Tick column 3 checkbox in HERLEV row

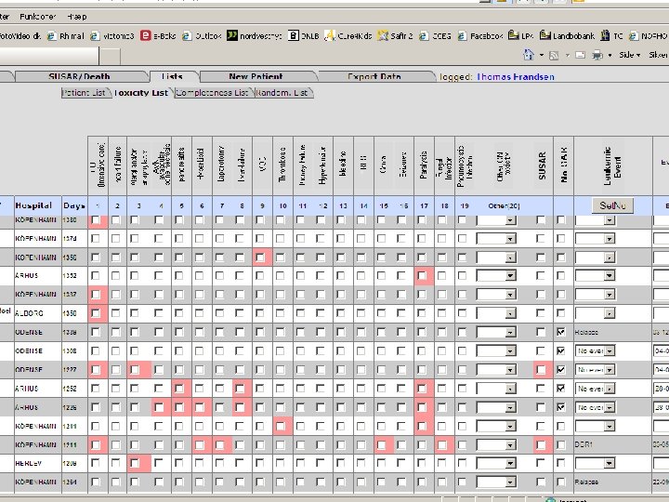pyautogui.click(x=135, y=463)
